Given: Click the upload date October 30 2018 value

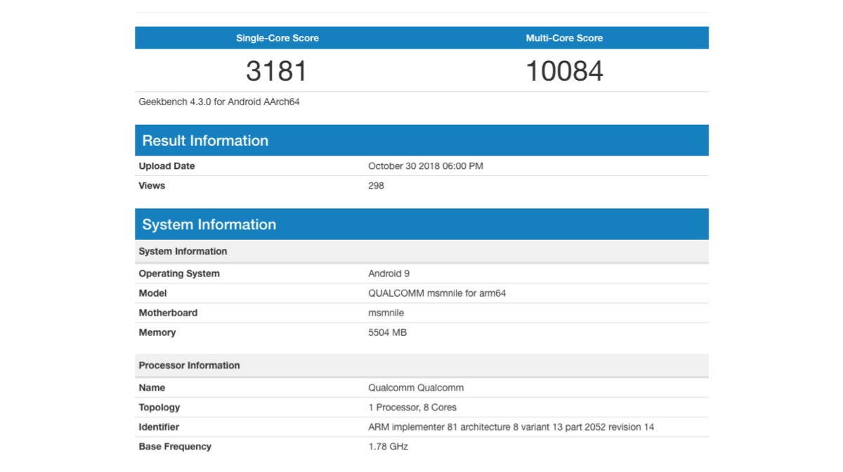Looking at the screenshot, I should point(425,166).
